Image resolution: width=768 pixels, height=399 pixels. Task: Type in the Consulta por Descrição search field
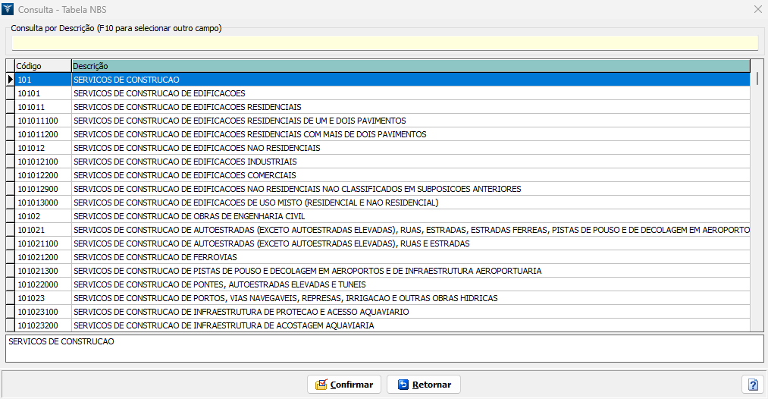[384, 43]
